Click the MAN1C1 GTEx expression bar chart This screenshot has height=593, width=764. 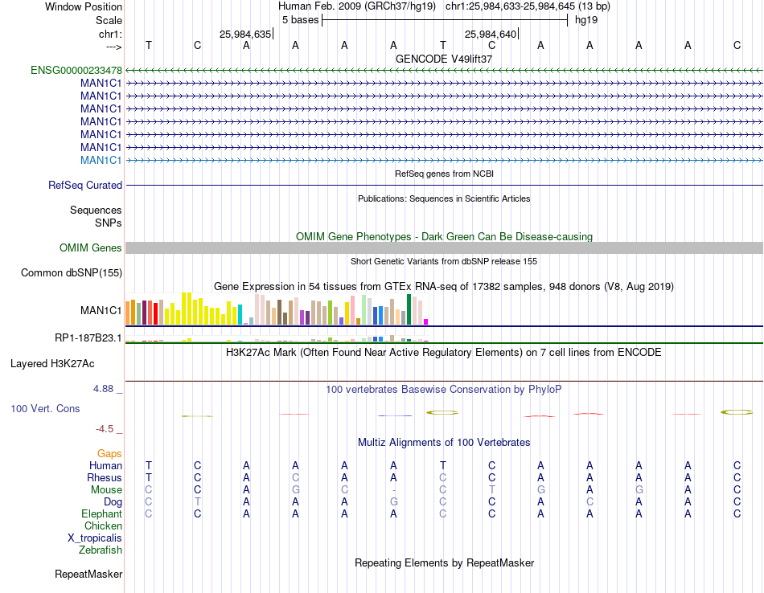pyautogui.click(x=277, y=309)
